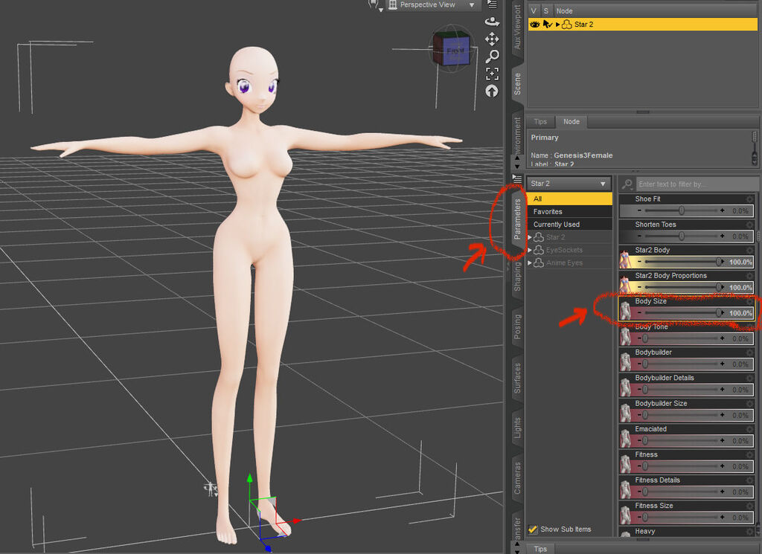Open the Parameters tab
The height and width of the screenshot is (554, 762).
coord(518,219)
